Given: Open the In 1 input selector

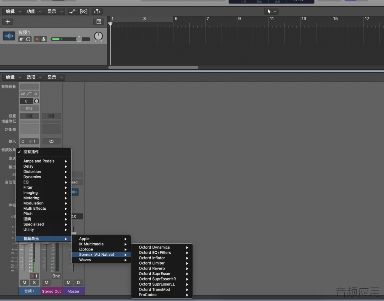Looking at the screenshot, I should [x=32, y=142].
